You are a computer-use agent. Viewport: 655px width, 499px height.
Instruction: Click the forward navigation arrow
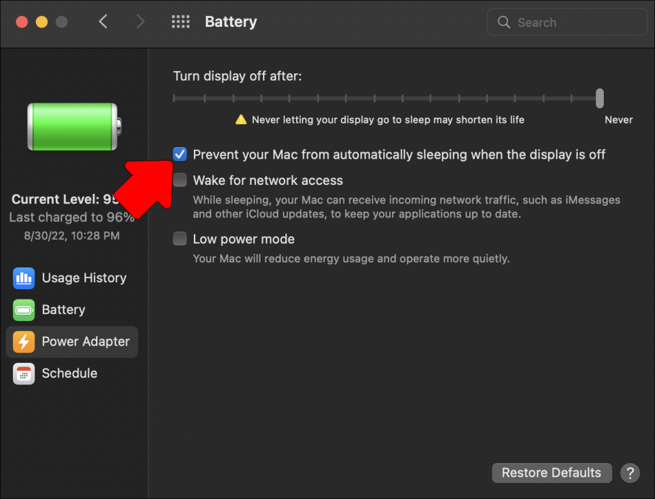coord(140,21)
